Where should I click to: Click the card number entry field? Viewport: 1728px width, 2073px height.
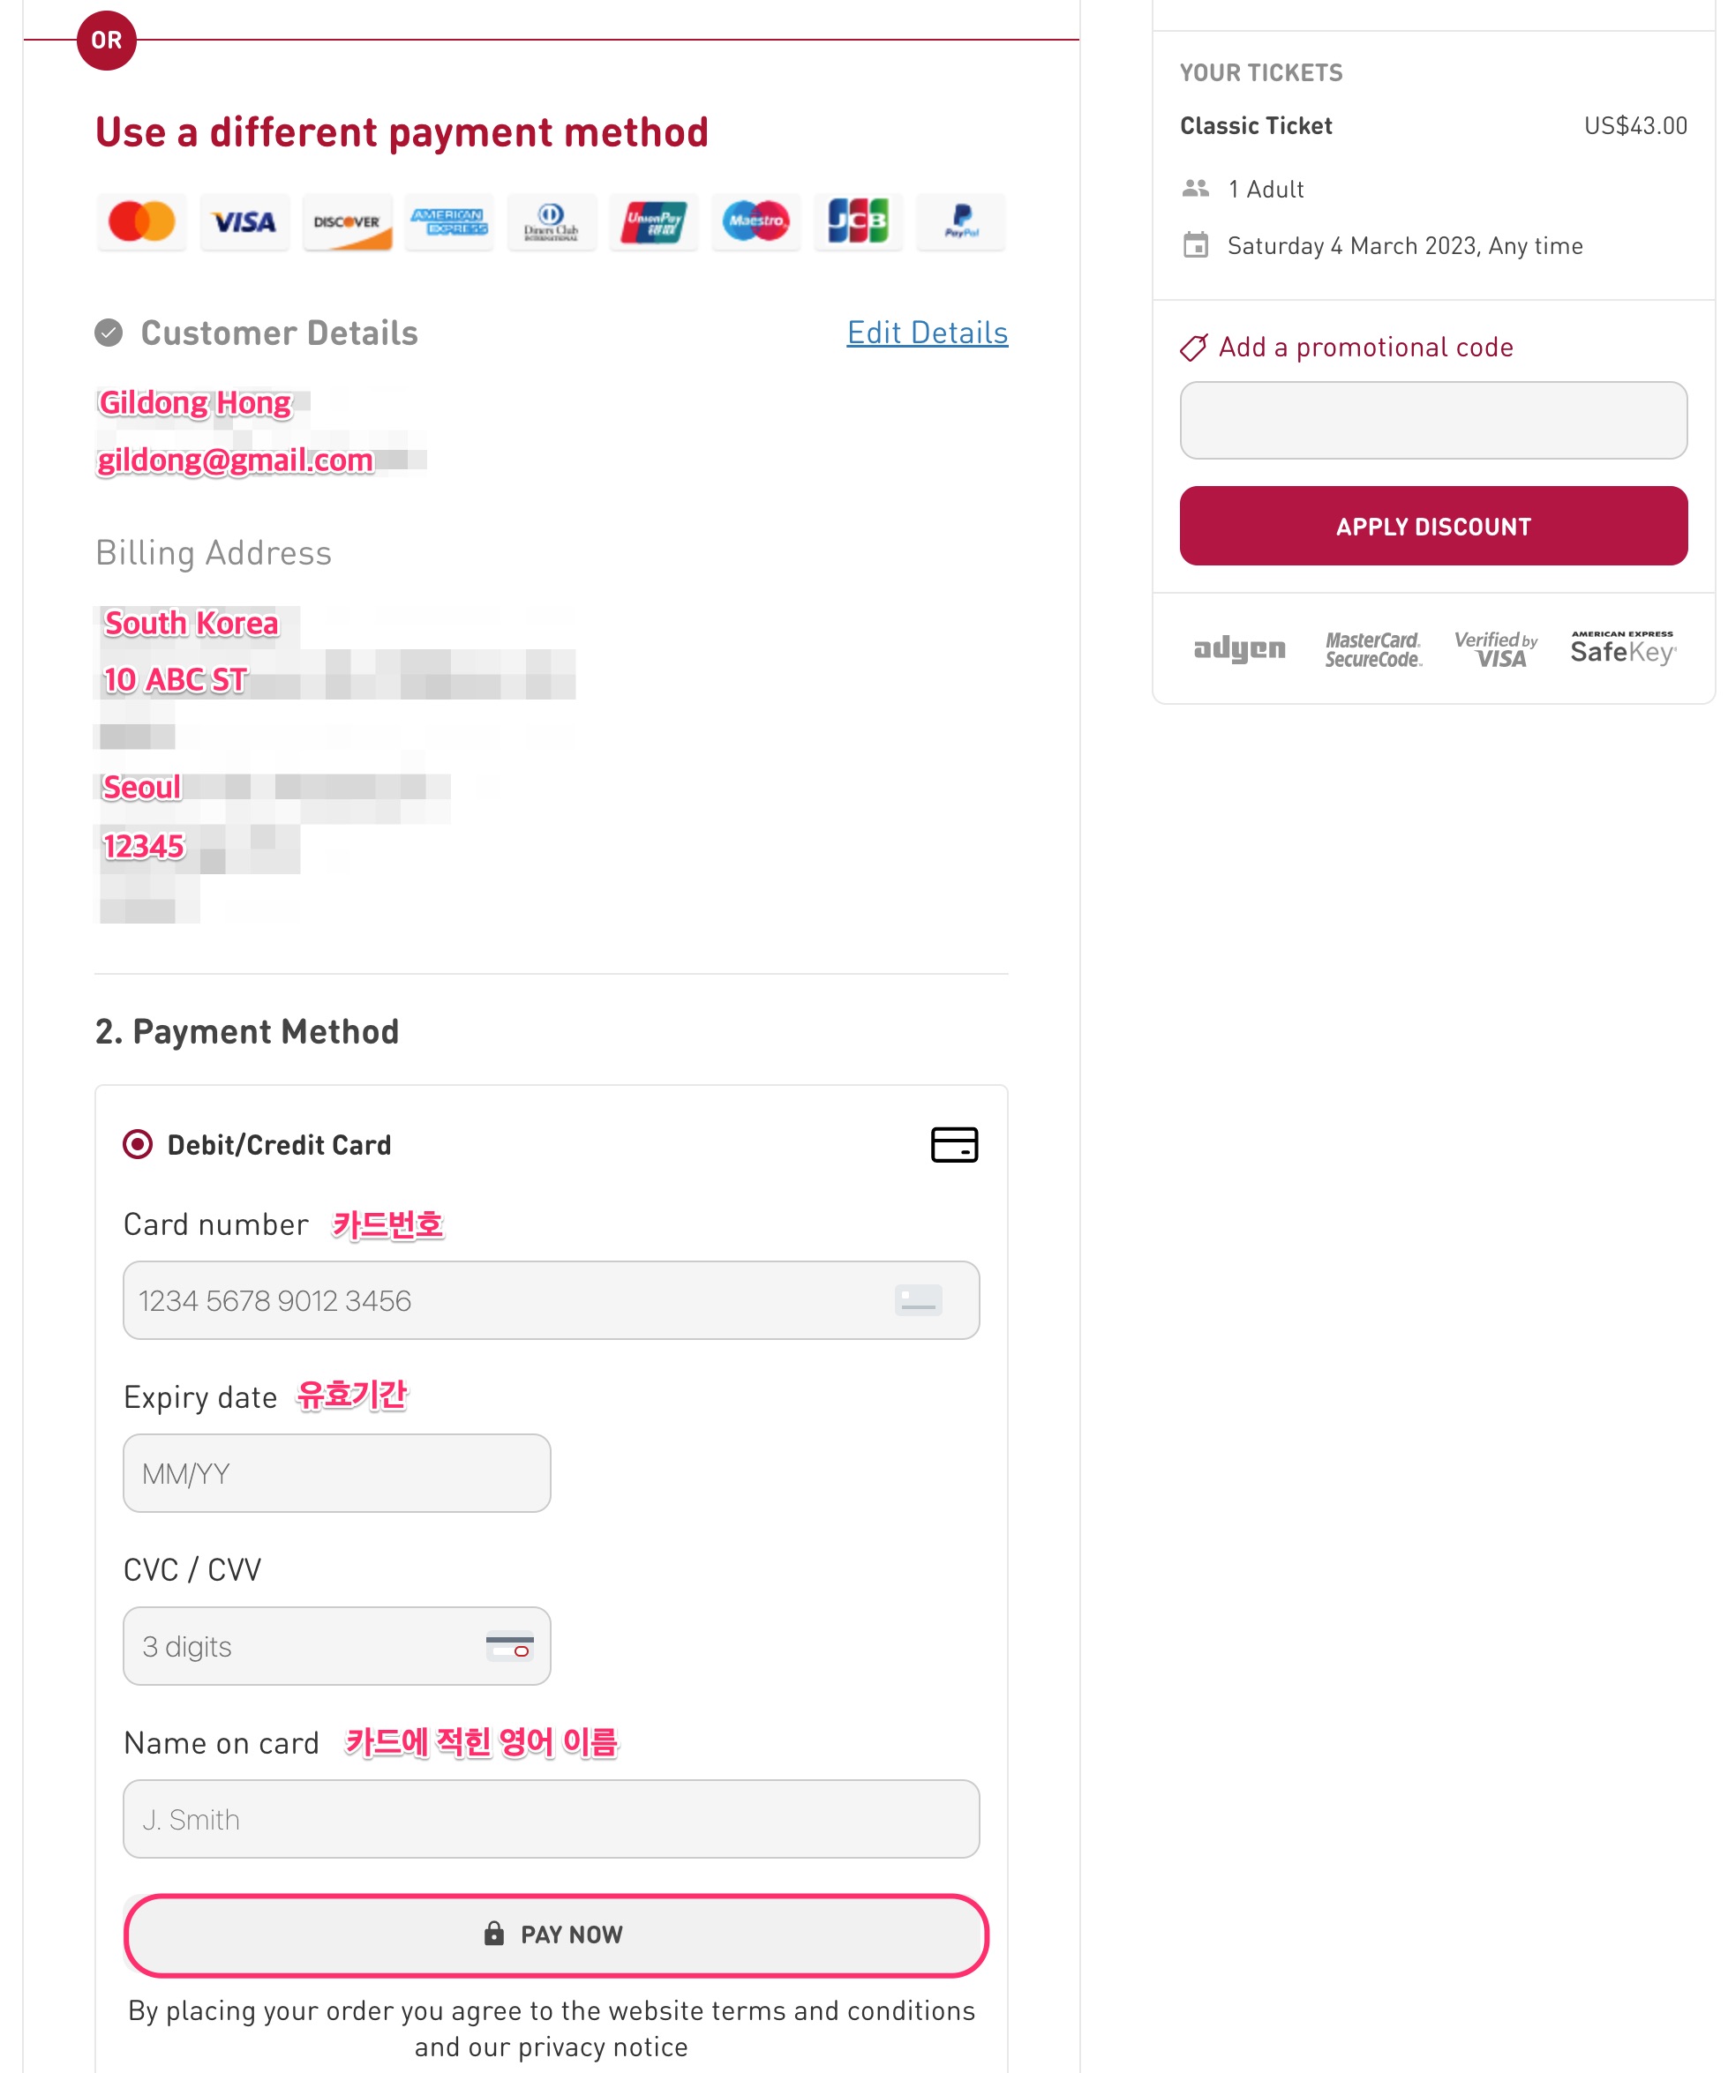[x=549, y=1301]
